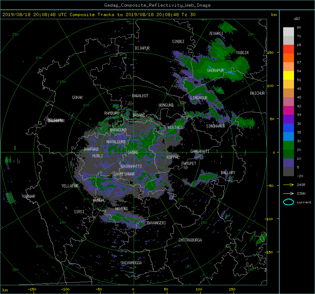
Task: Click the SINDGI city label
Action: pyautogui.click(x=178, y=42)
